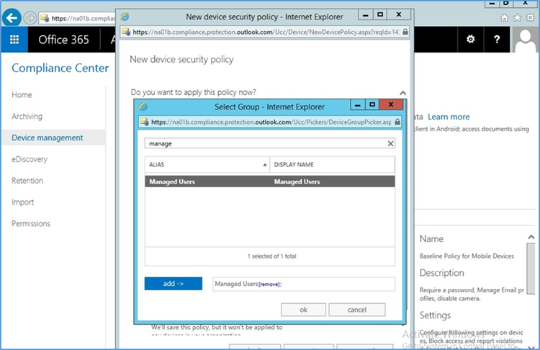This screenshot has width=540, height=350.
Task: Sort the list by ALIAS column arrow
Action: point(264,165)
